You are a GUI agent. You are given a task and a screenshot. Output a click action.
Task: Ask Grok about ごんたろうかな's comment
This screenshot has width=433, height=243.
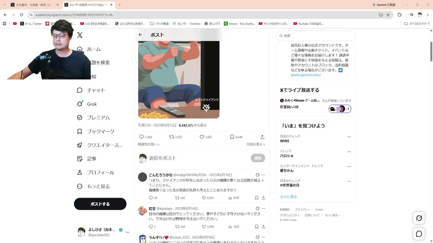257,175
